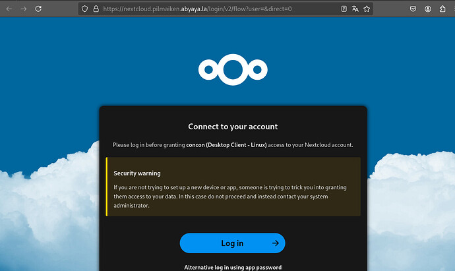455x271 pixels.
Task: Click the "Security warning" title text
Action: (137, 173)
